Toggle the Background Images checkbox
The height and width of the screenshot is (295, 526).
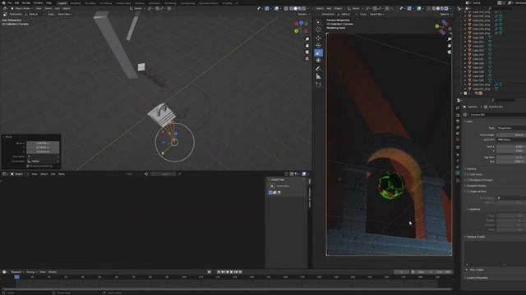click(x=468, y=180)
